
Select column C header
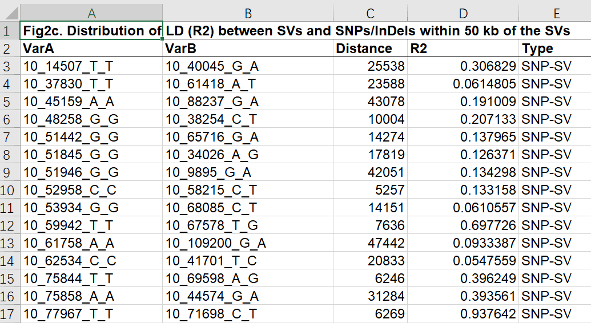coord(370,13)
